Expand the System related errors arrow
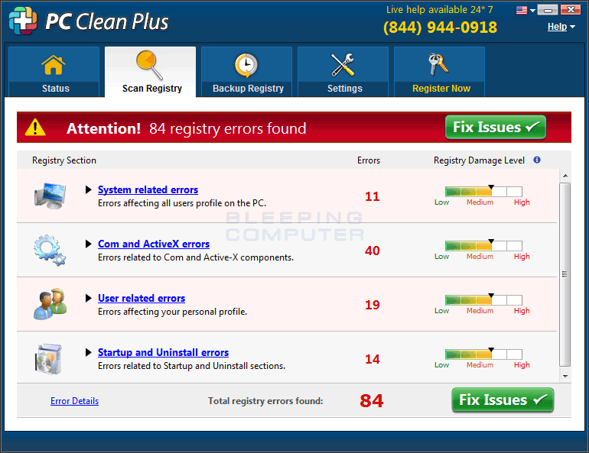 (x=88, y=189)
